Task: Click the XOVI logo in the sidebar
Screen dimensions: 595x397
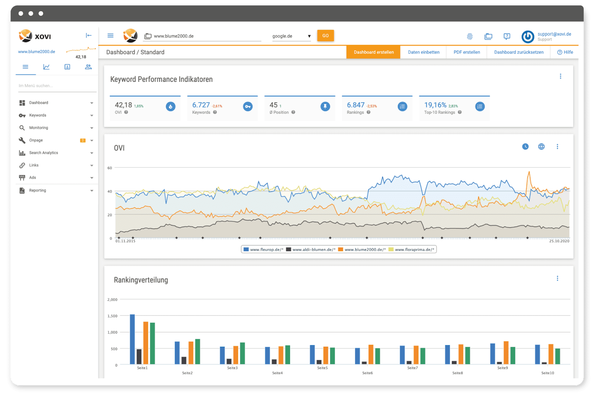Action: (35, 36)
